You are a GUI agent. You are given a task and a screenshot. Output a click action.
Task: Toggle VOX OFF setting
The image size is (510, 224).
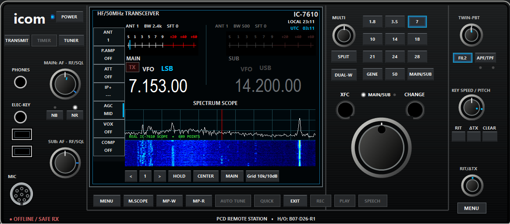coord(108,128)
